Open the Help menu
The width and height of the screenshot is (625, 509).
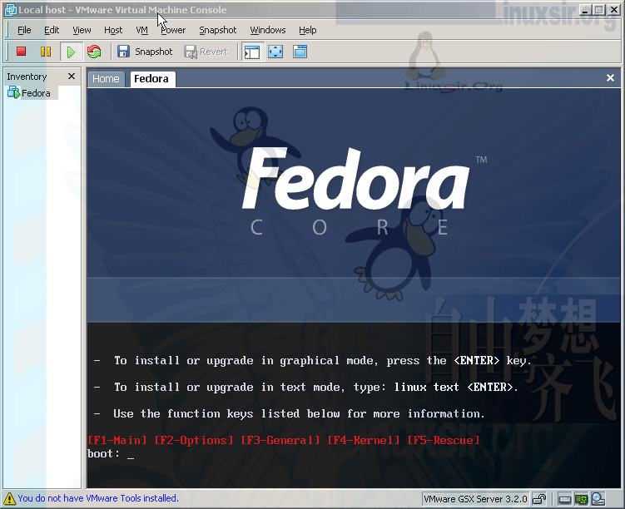click(307, 30)
